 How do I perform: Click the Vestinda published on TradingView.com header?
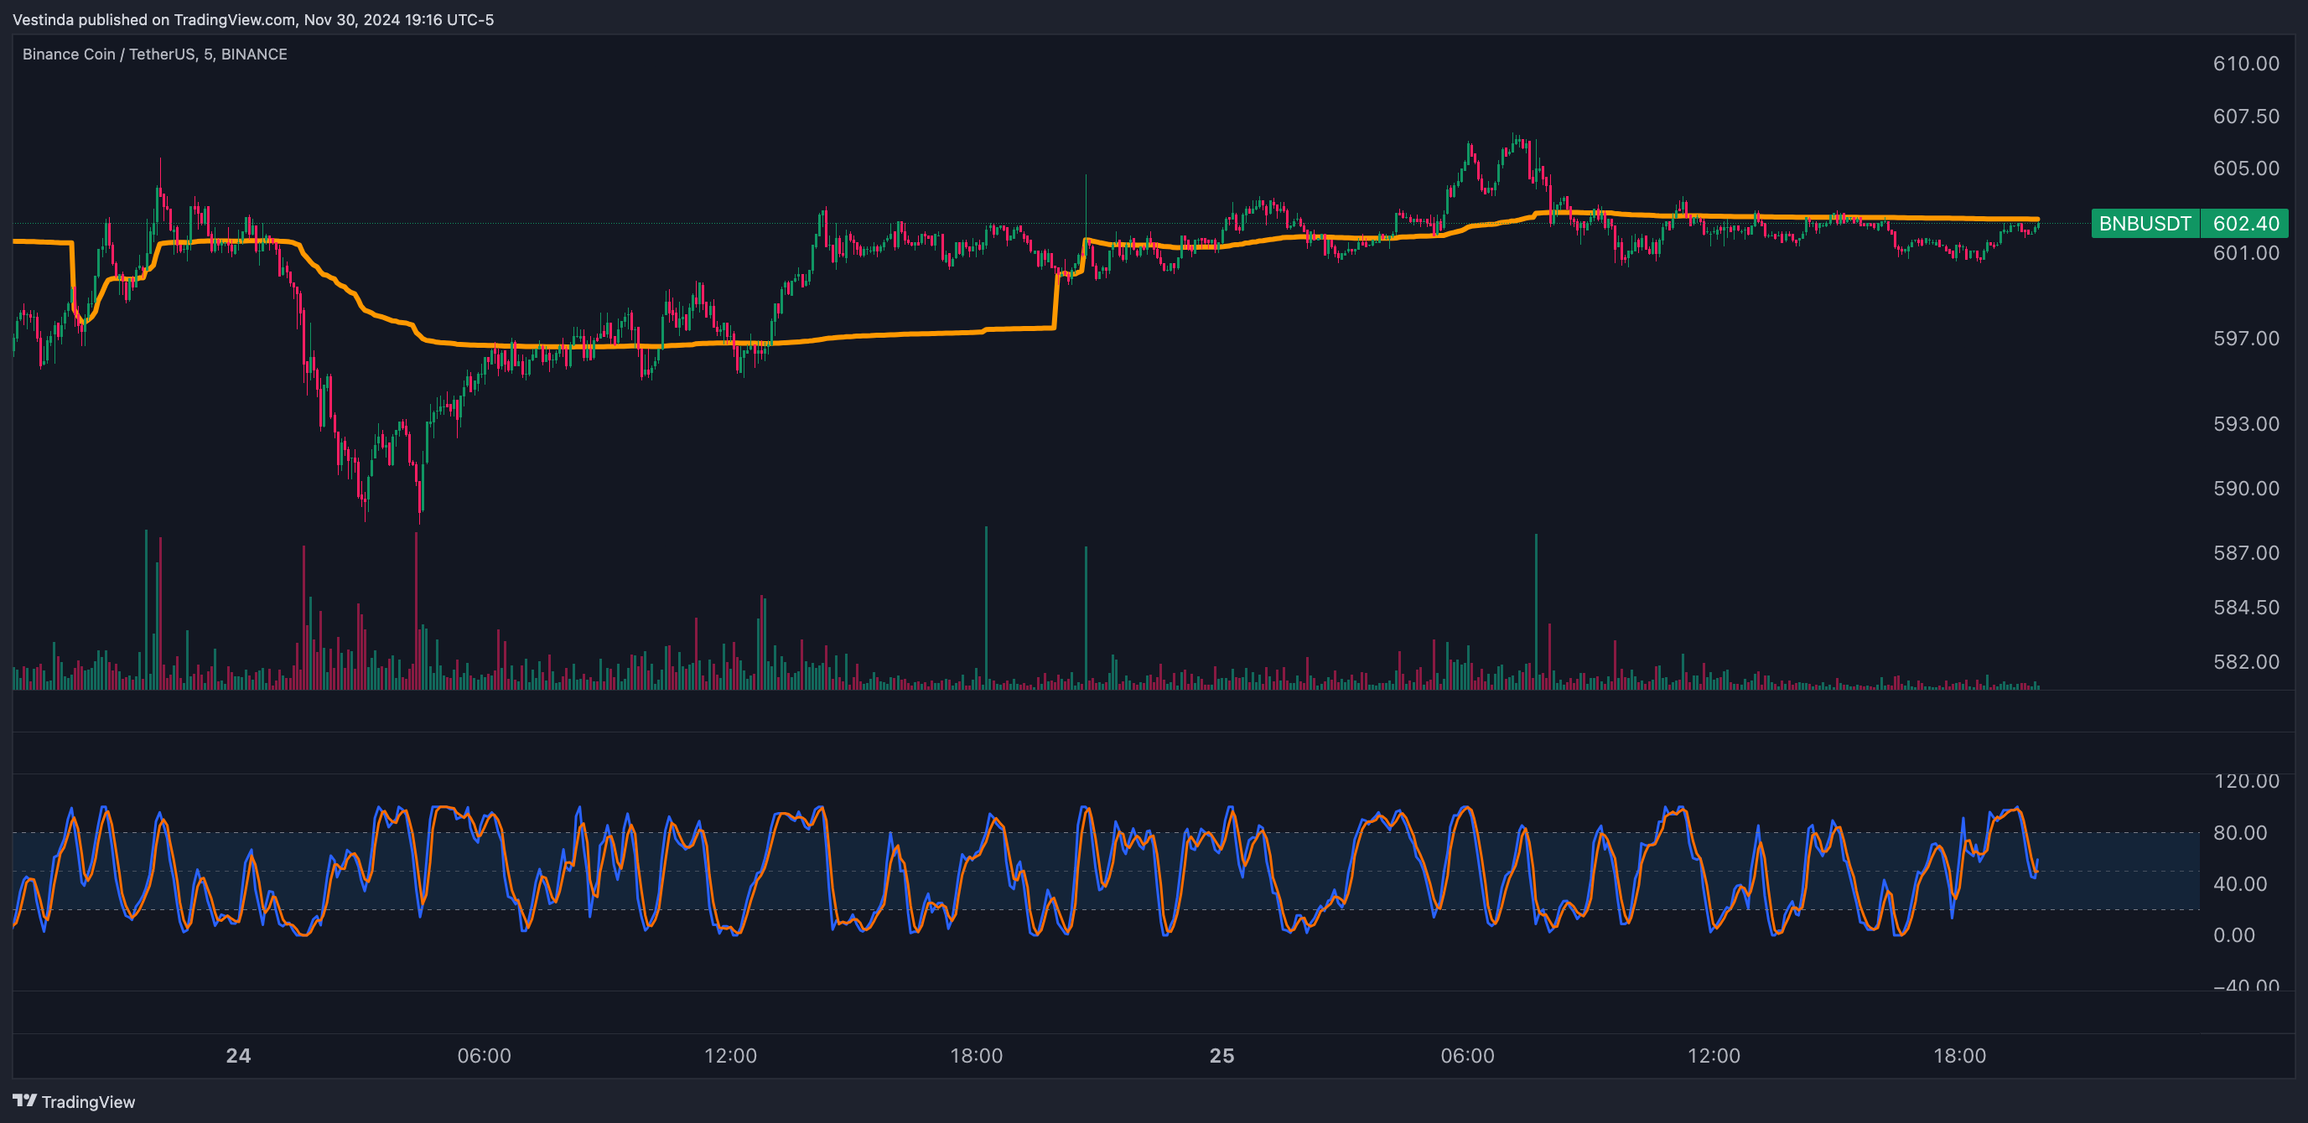[x=252, y=20]
